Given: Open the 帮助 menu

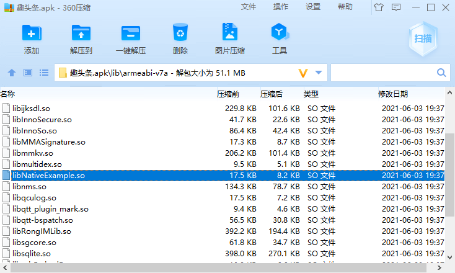Looking at the screenshot, I should click(x=345, y=7).
